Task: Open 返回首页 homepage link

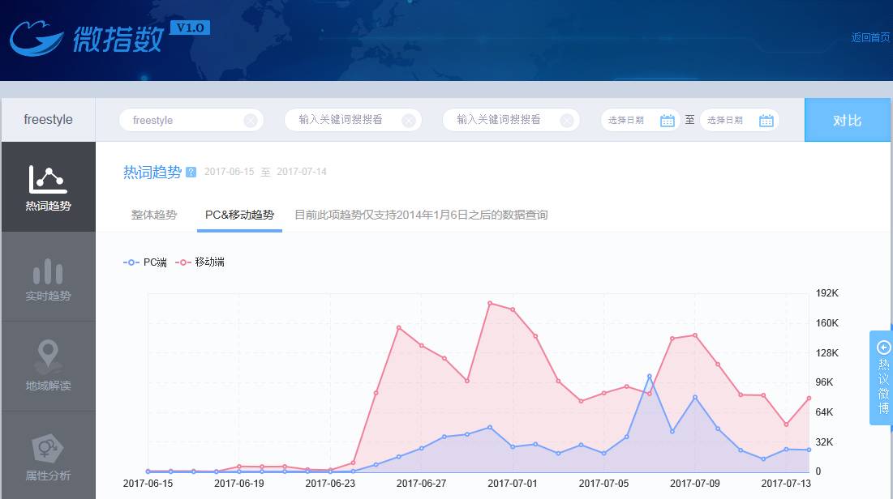Action: click(x=870, y=37)
